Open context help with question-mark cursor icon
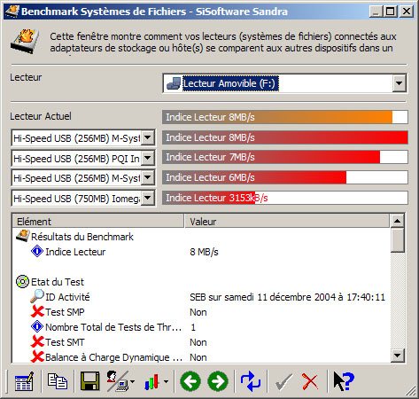 [x=344, y=381]
